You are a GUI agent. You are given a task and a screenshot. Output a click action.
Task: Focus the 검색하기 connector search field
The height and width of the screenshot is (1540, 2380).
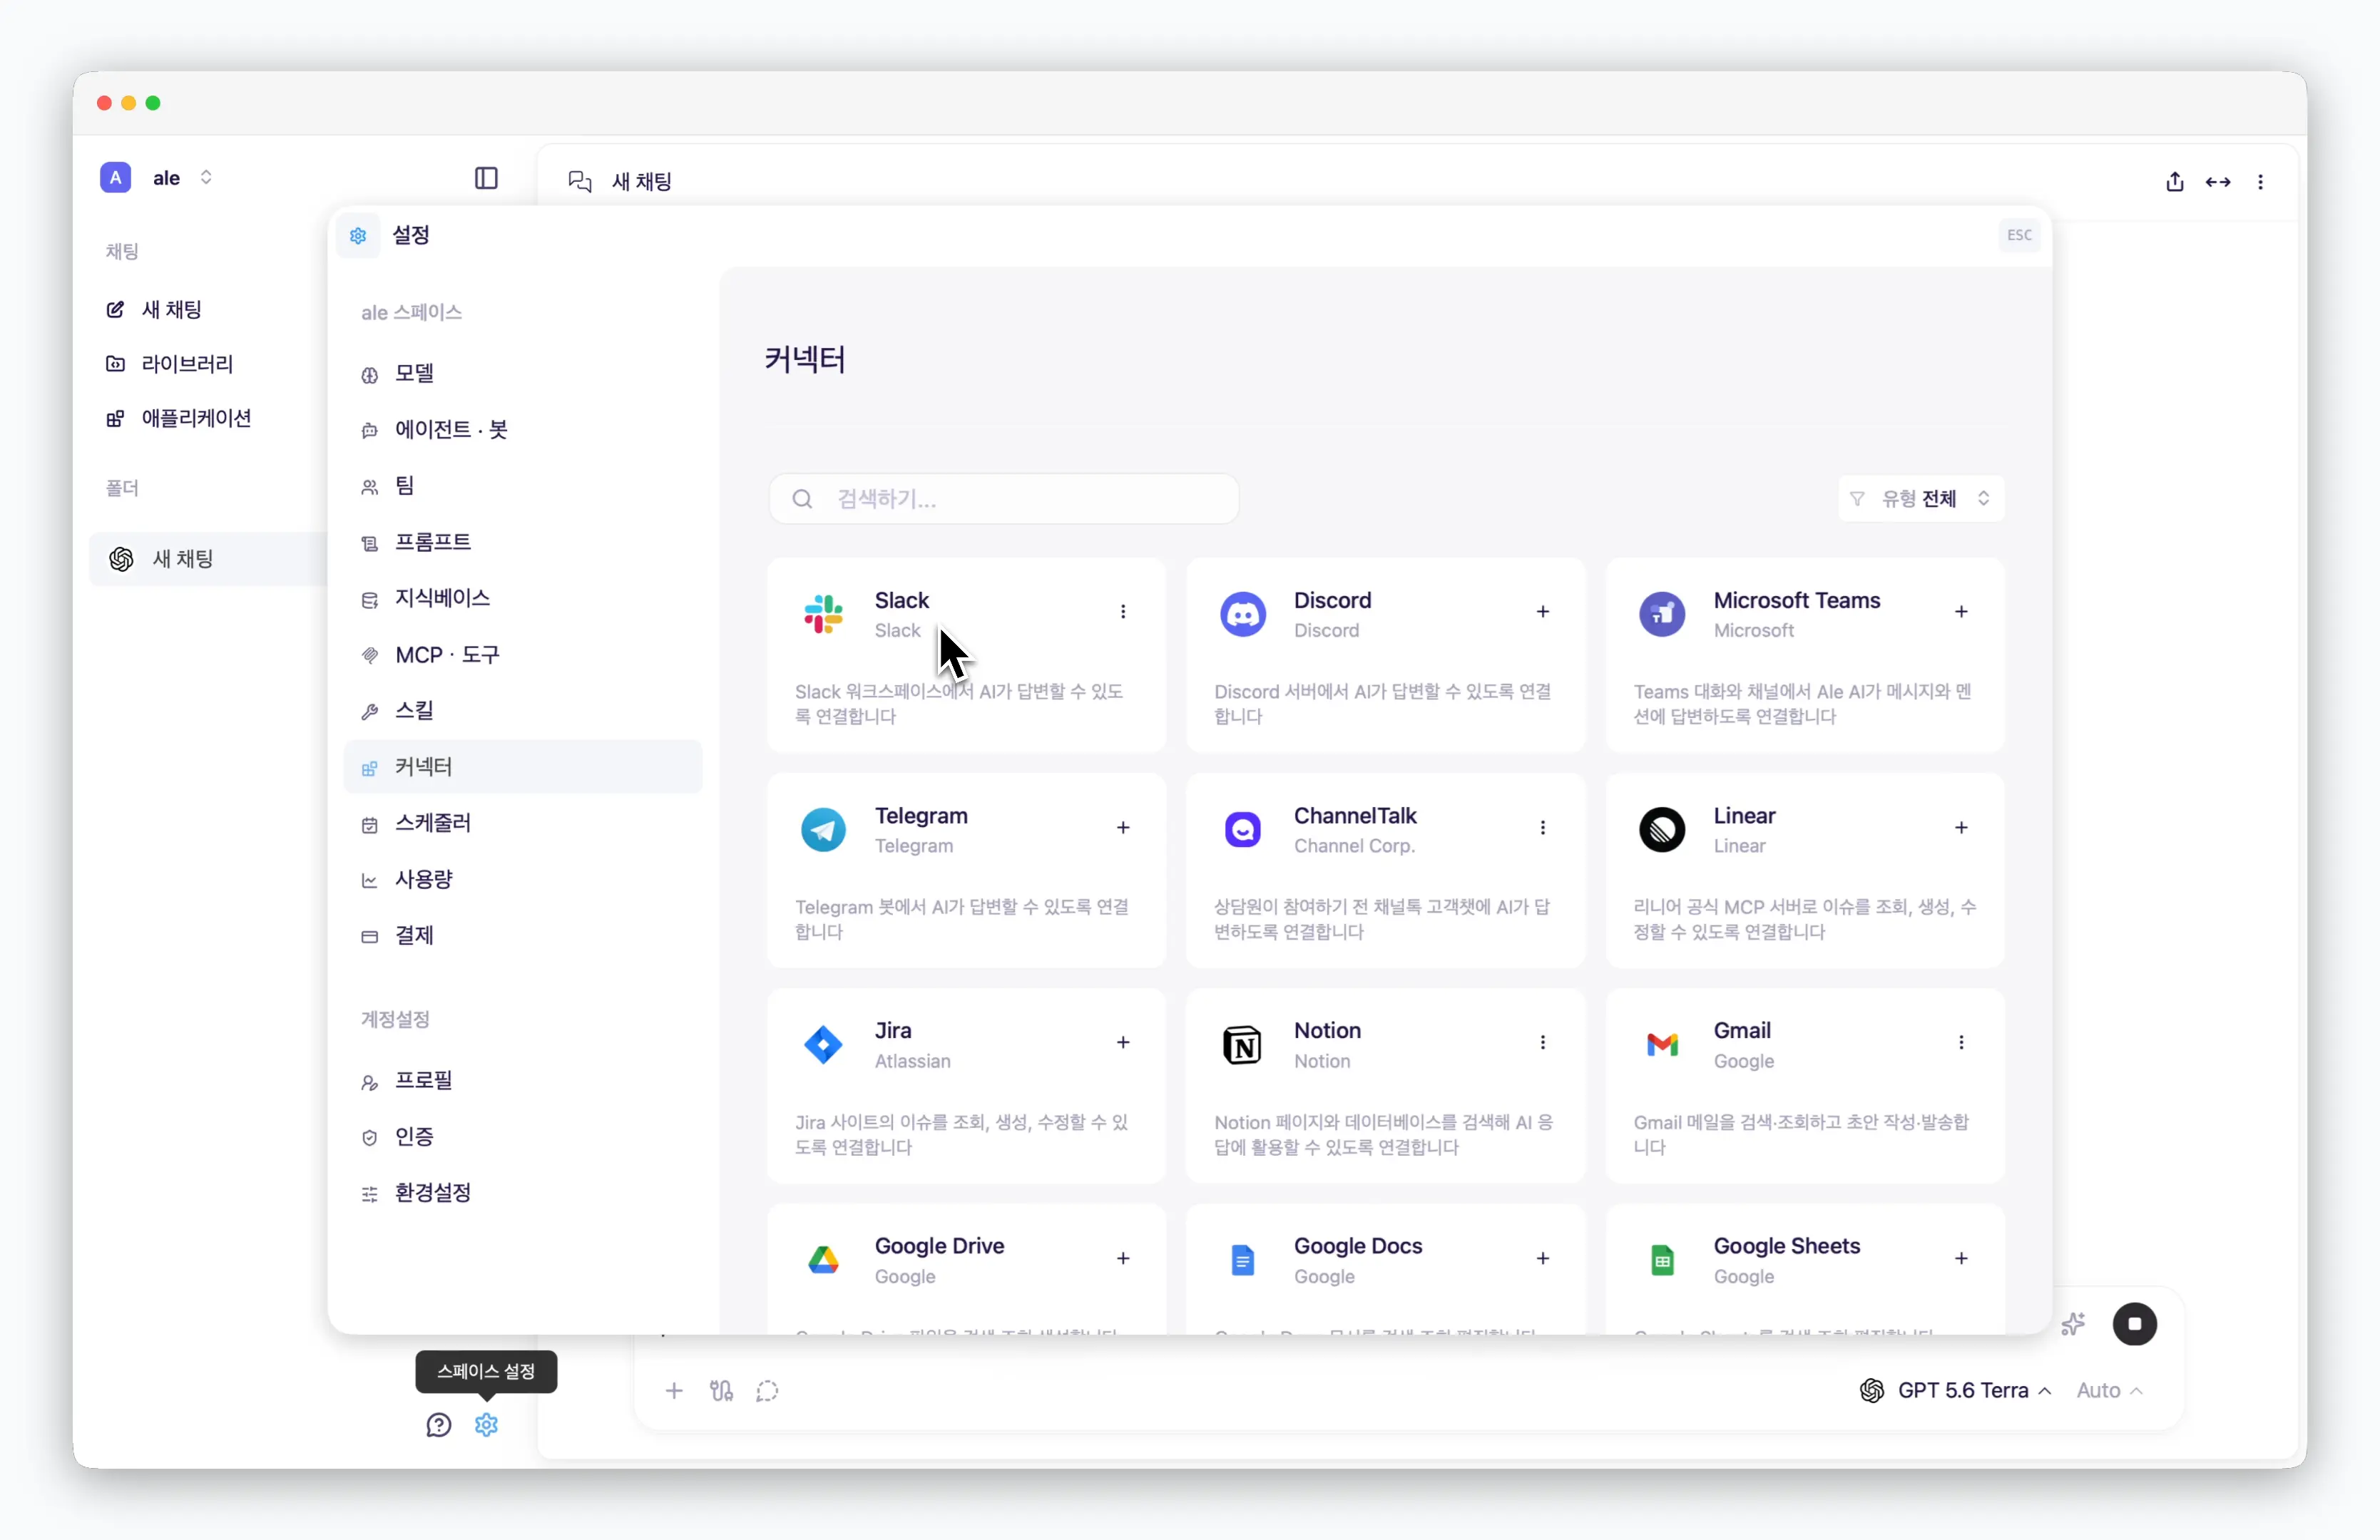tap(1003, 498)
